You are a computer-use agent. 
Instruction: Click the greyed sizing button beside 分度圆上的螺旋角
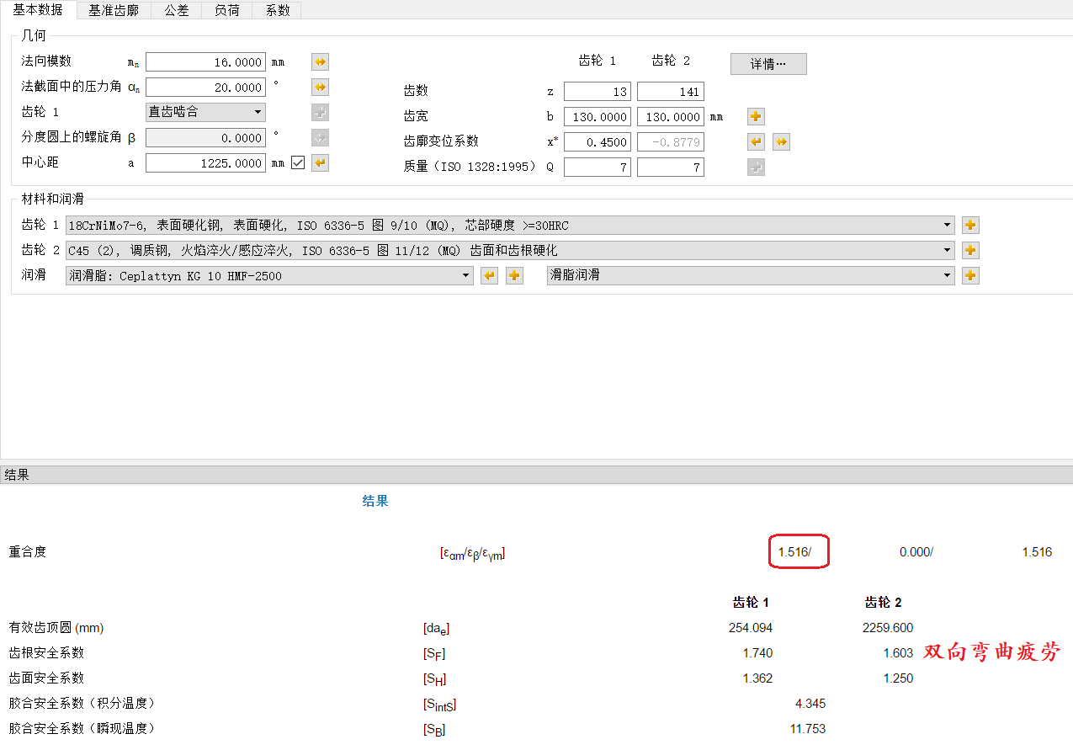[x=320, y=138]
